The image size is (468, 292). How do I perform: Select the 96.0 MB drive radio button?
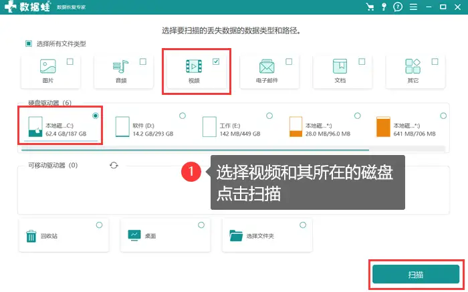[357, 116]
